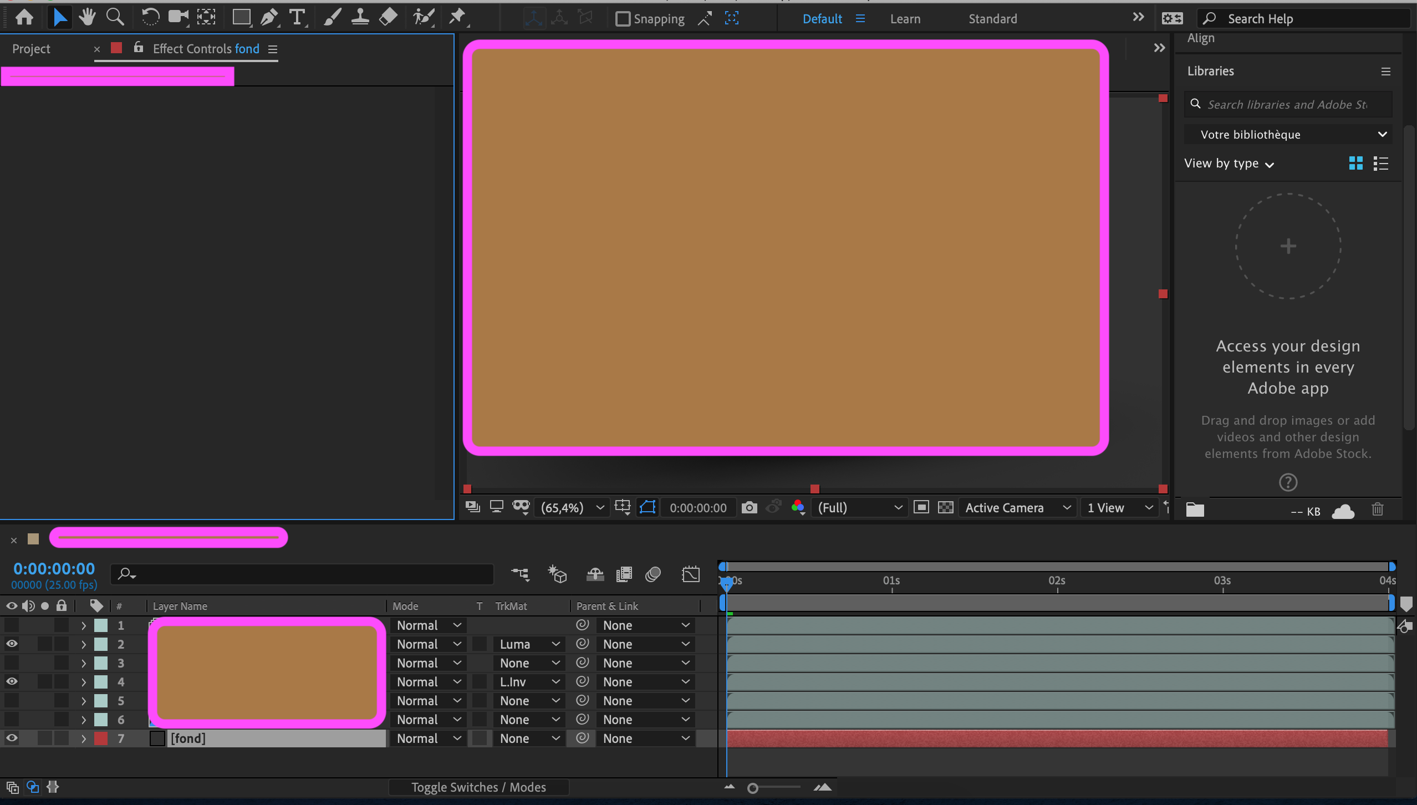Image resolution: width=1417 pixels, height=805 pixels.
Task: Switch to the Project panel tab
Action: coord(31,49)
